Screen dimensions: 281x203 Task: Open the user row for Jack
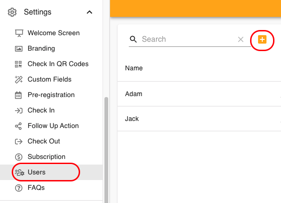(132, 119)
